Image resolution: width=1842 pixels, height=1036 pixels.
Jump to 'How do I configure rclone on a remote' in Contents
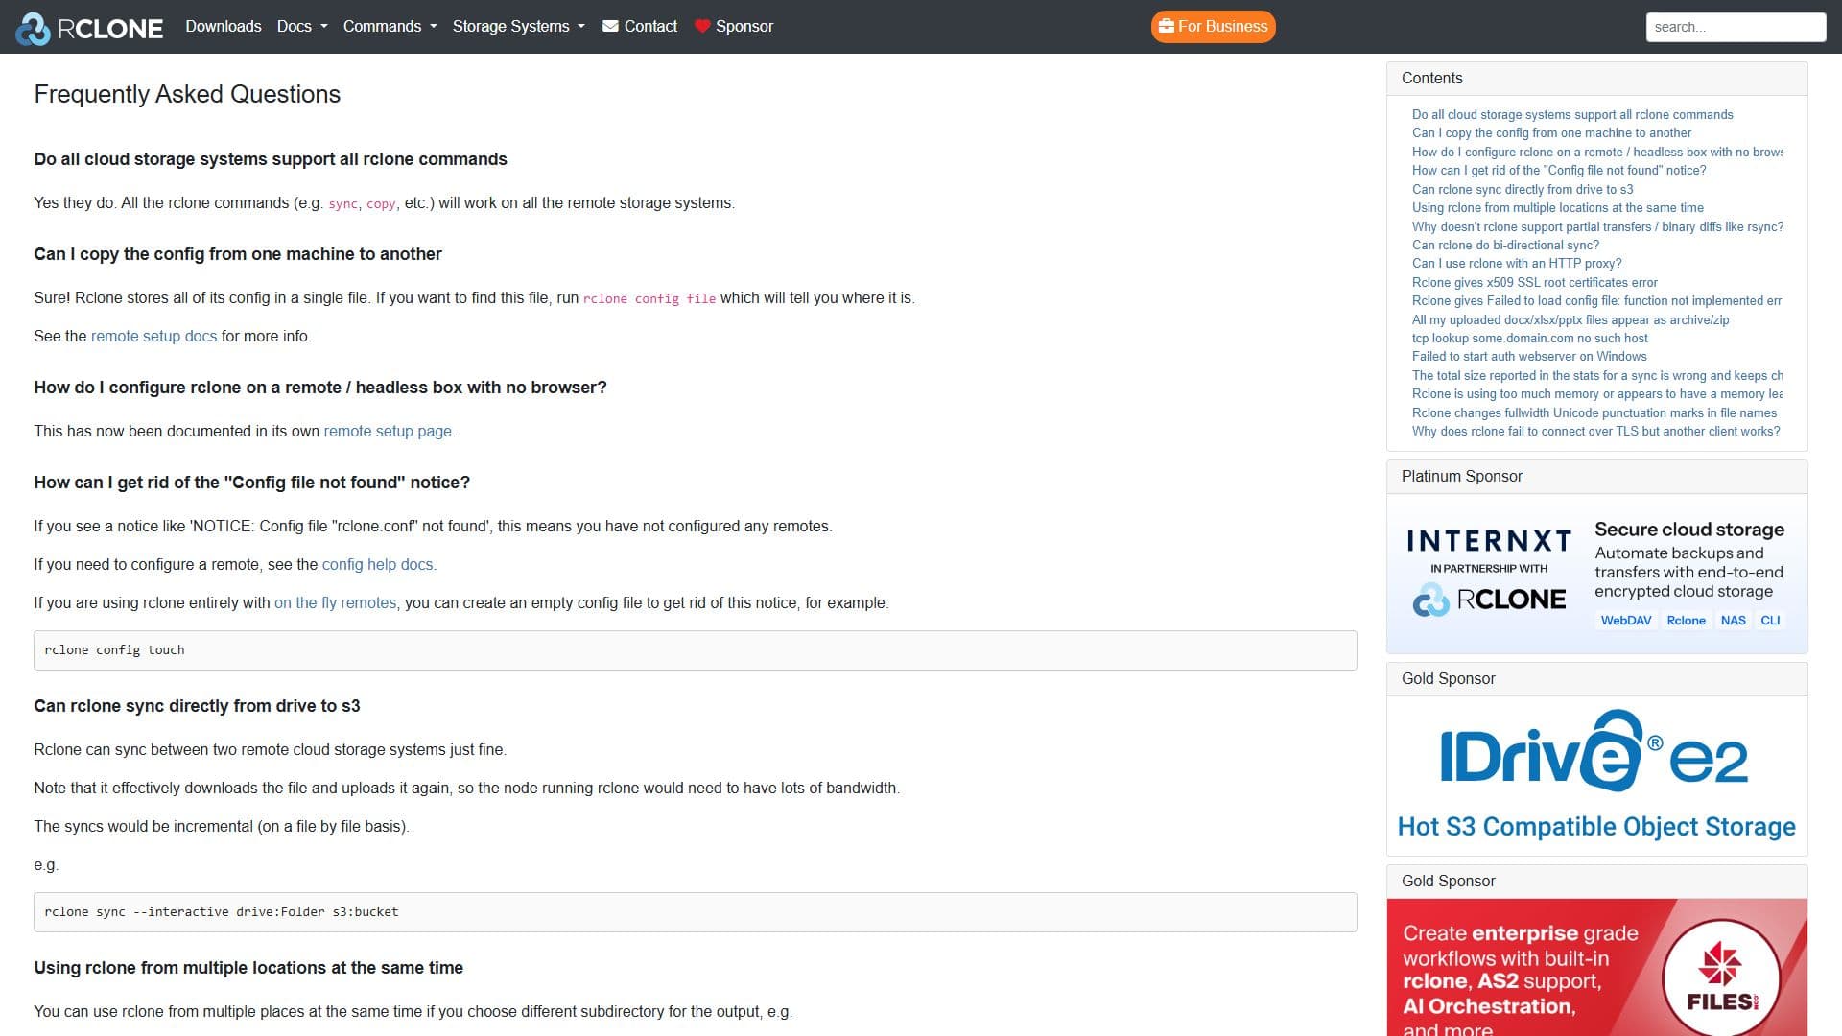click(x=1597, y=153)
